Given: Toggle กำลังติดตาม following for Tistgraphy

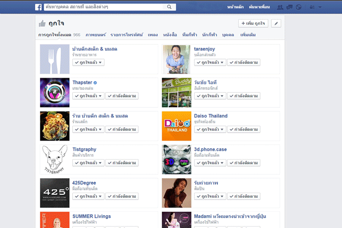Looking at the screenshot, I should (122, 163).
